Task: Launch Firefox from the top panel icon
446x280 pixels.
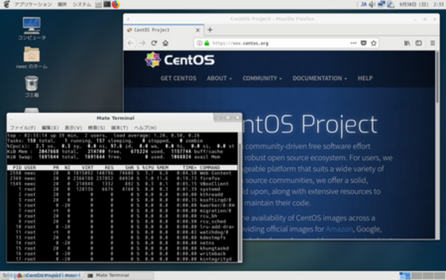Action: 116,4
